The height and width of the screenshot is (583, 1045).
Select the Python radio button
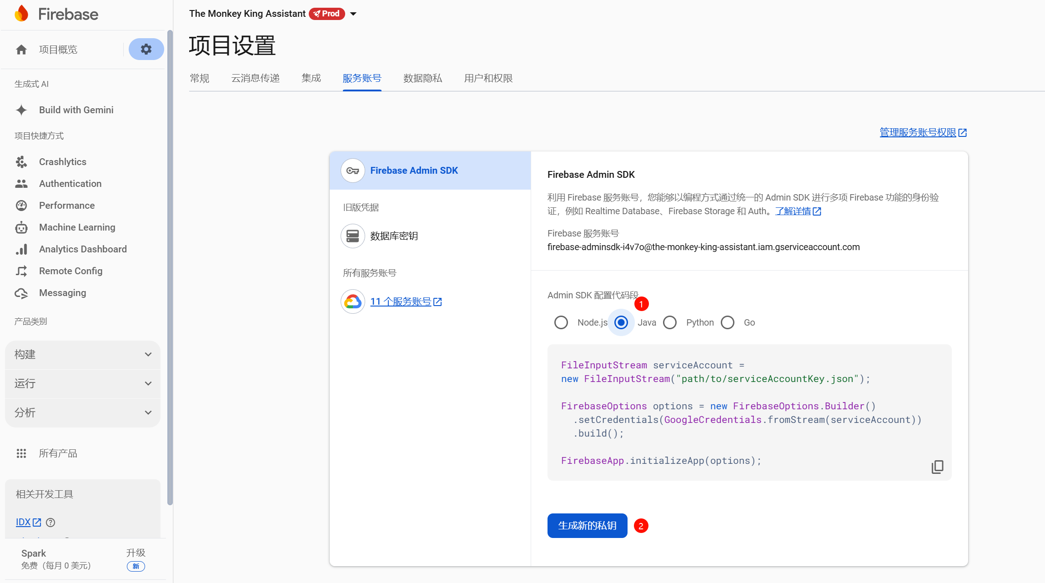tap(670, 322)
